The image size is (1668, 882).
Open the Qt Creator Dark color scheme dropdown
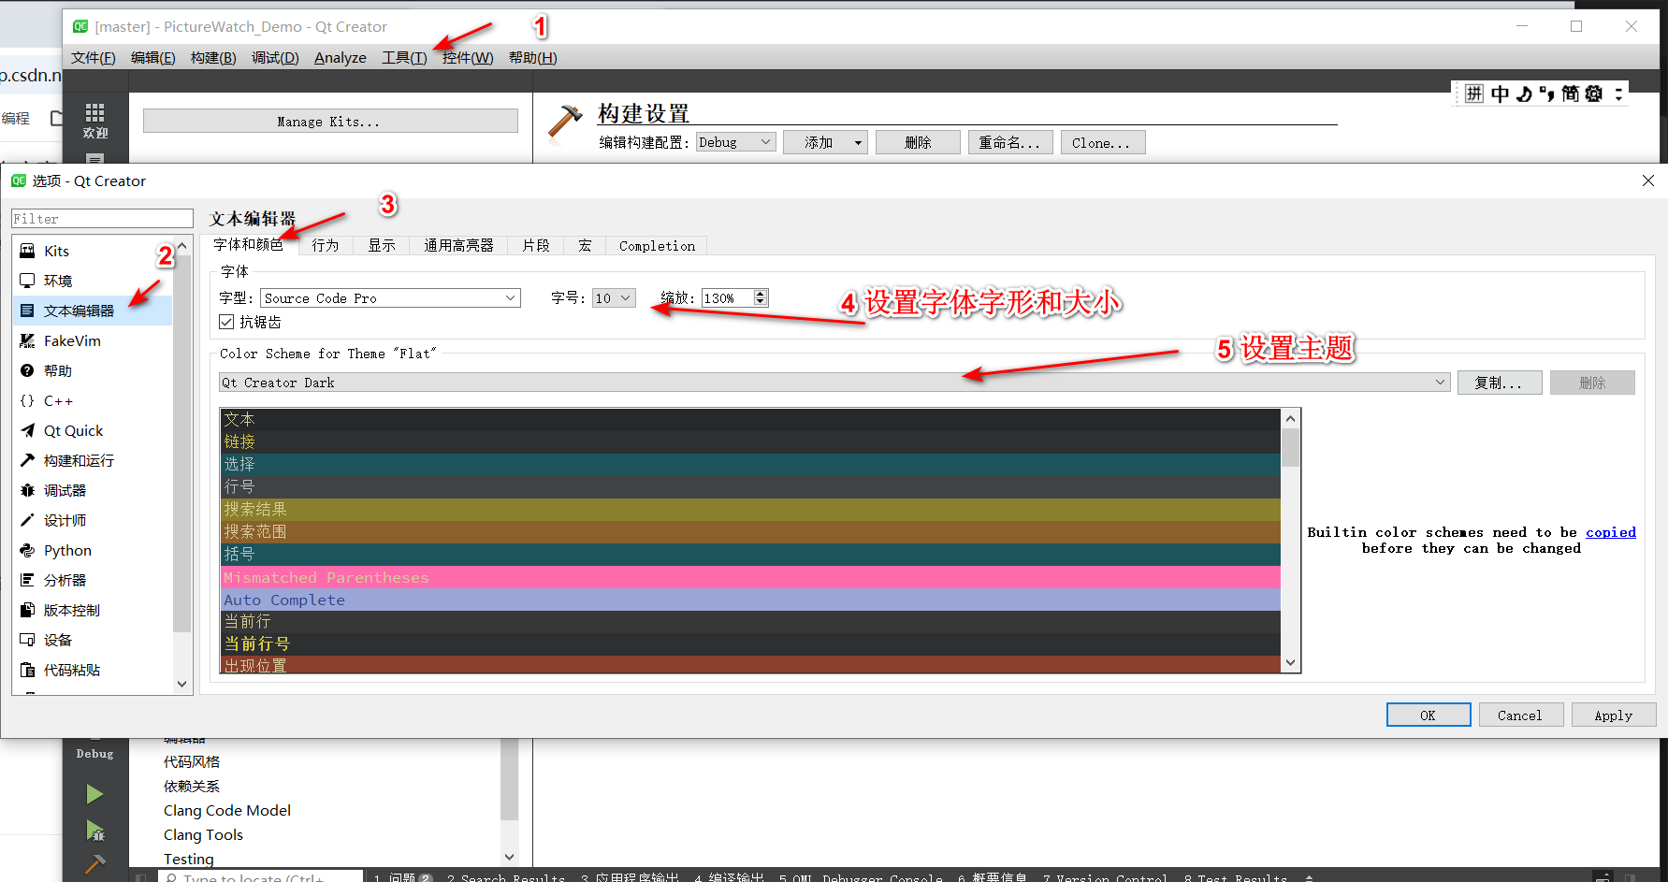(x=834, y=383)
